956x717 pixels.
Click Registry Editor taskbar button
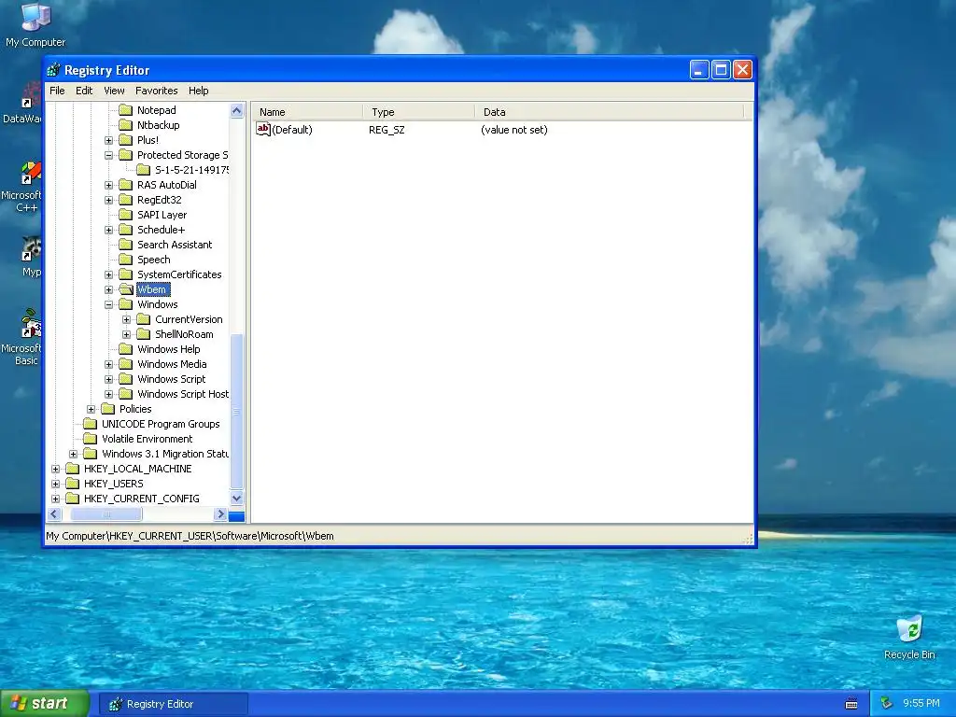click(173, 704)
